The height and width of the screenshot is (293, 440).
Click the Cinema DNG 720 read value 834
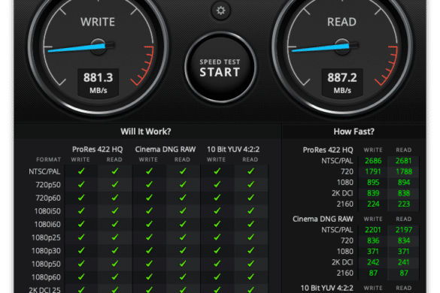pos(403,240)
